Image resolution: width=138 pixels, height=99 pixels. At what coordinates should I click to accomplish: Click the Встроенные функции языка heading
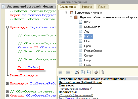pyautogui.click(x=92, y=79)
